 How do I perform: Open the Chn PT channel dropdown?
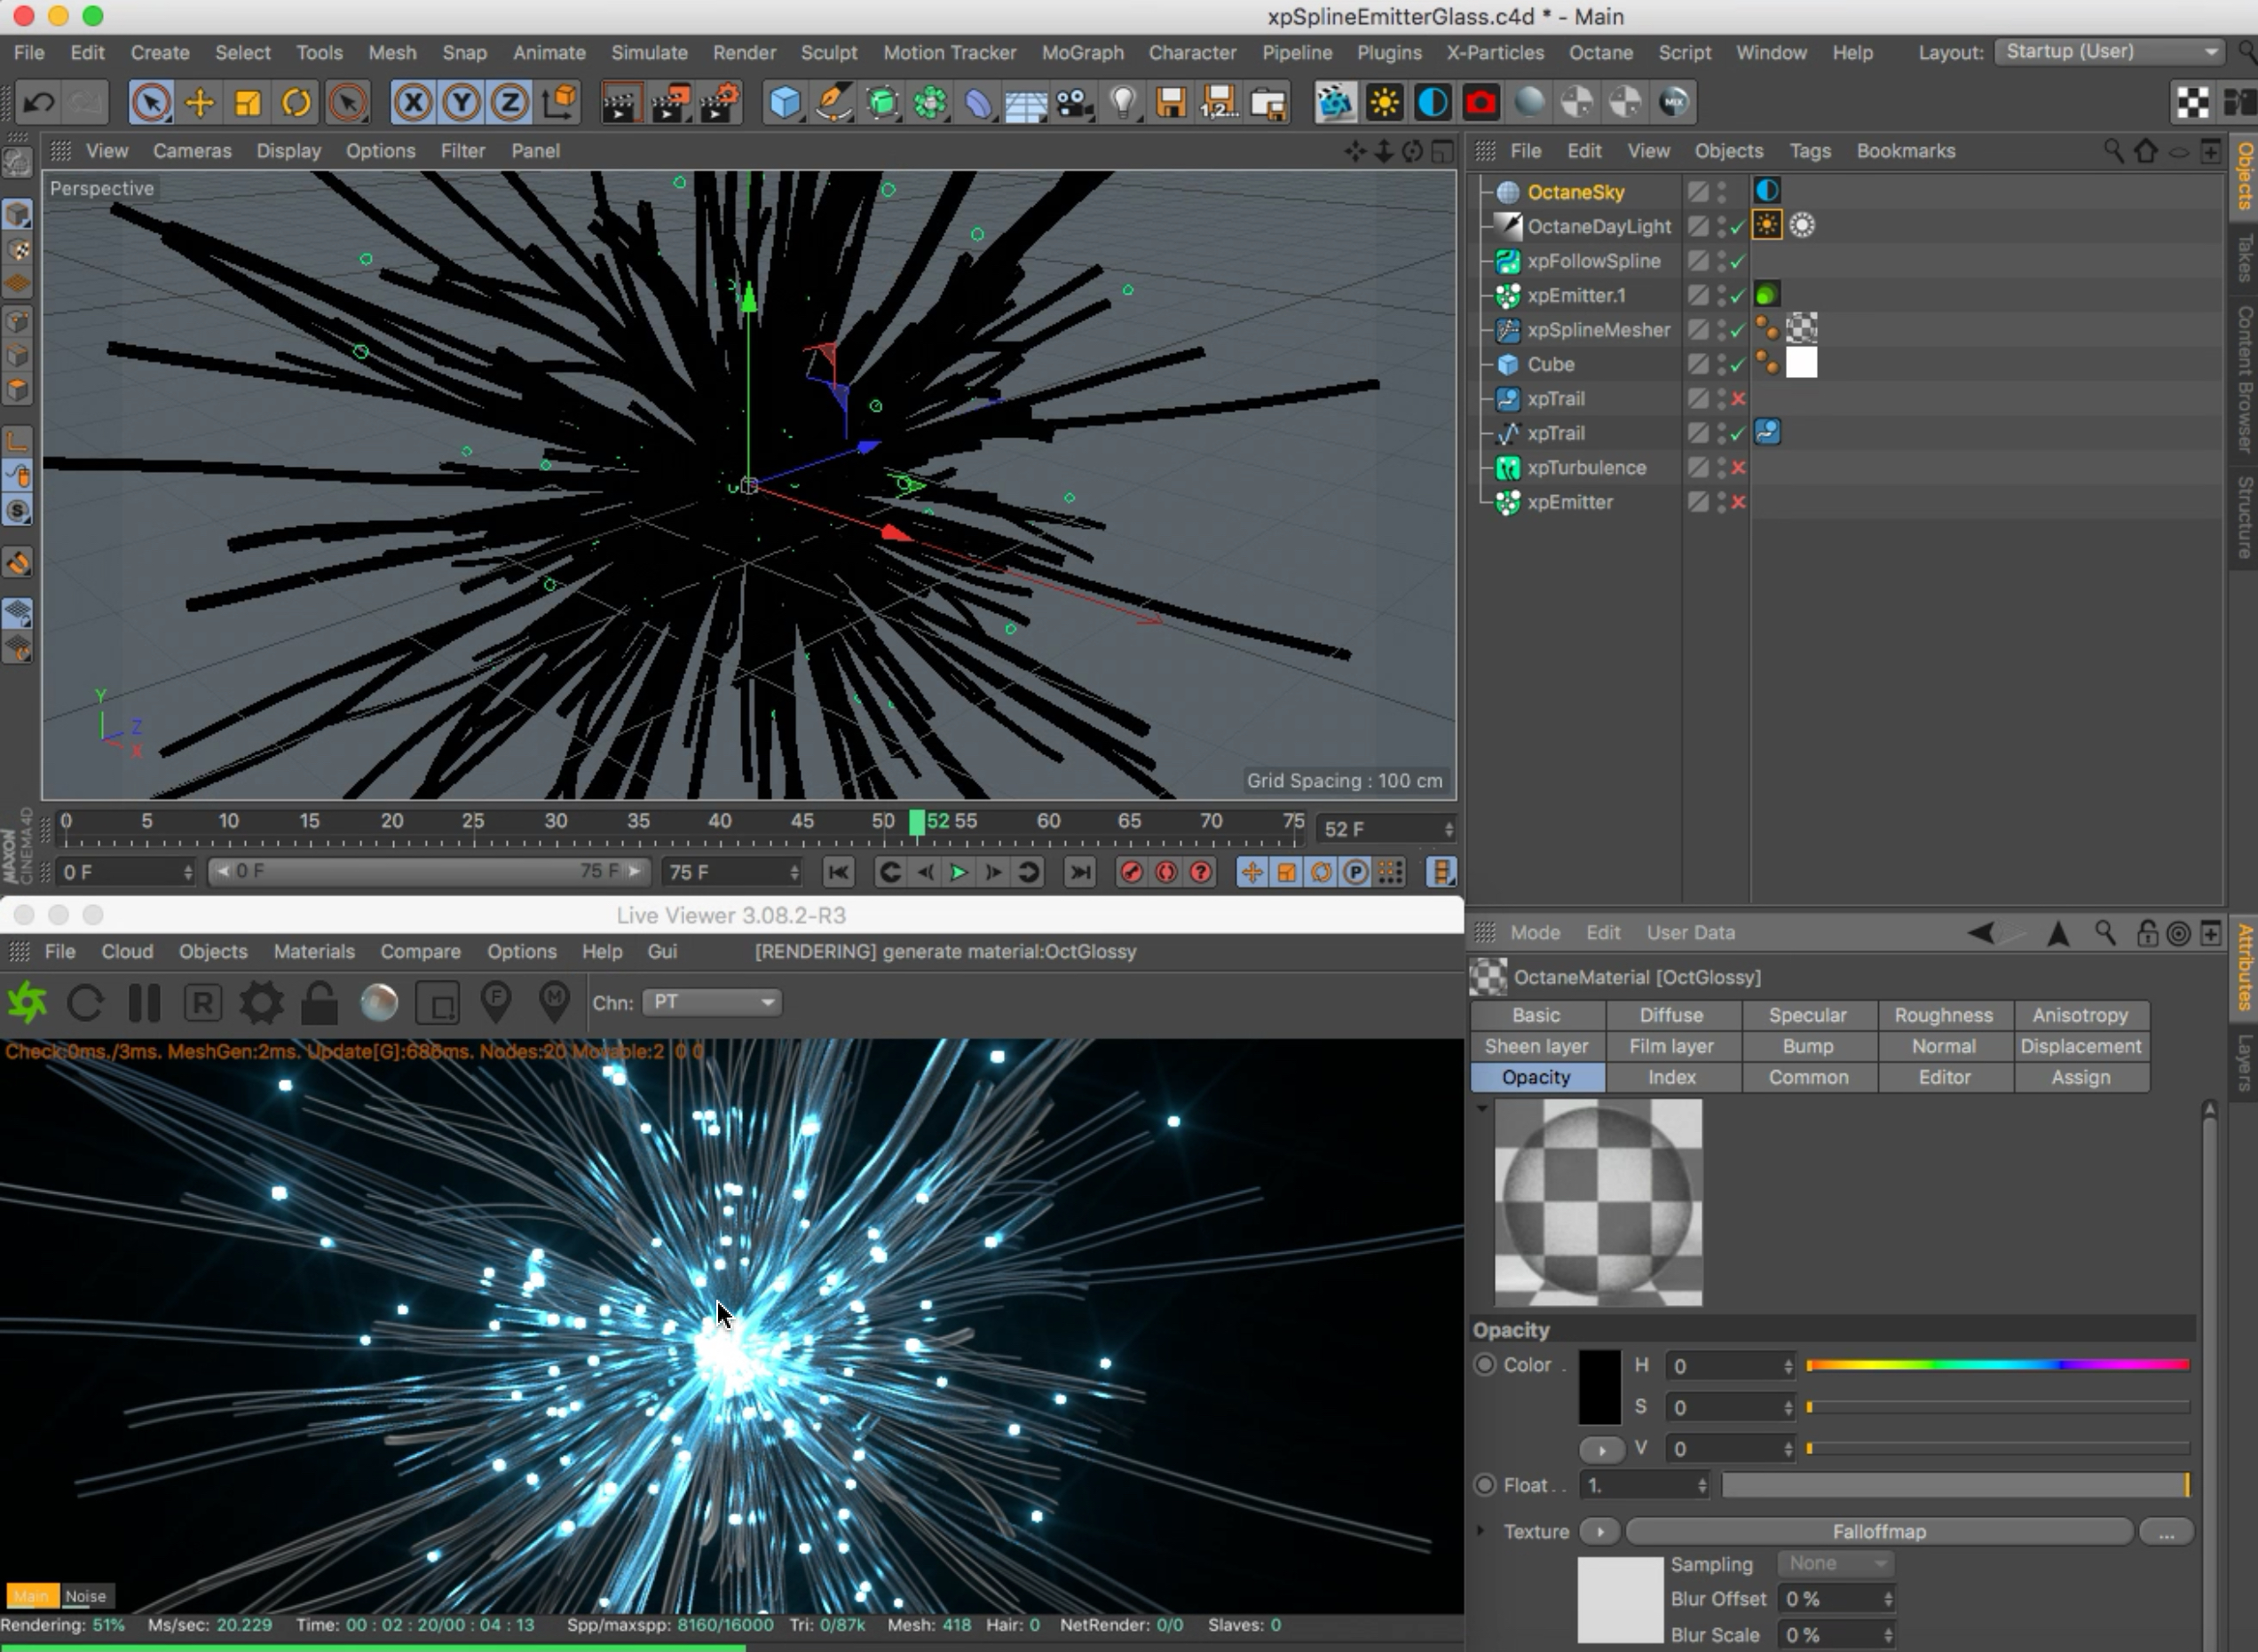tap(711, 1002)
